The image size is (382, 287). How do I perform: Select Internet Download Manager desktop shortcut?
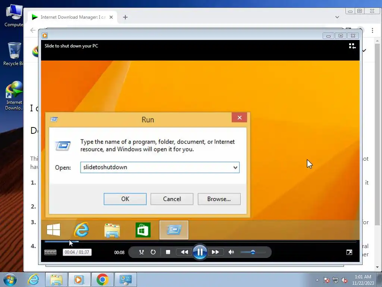14,96
